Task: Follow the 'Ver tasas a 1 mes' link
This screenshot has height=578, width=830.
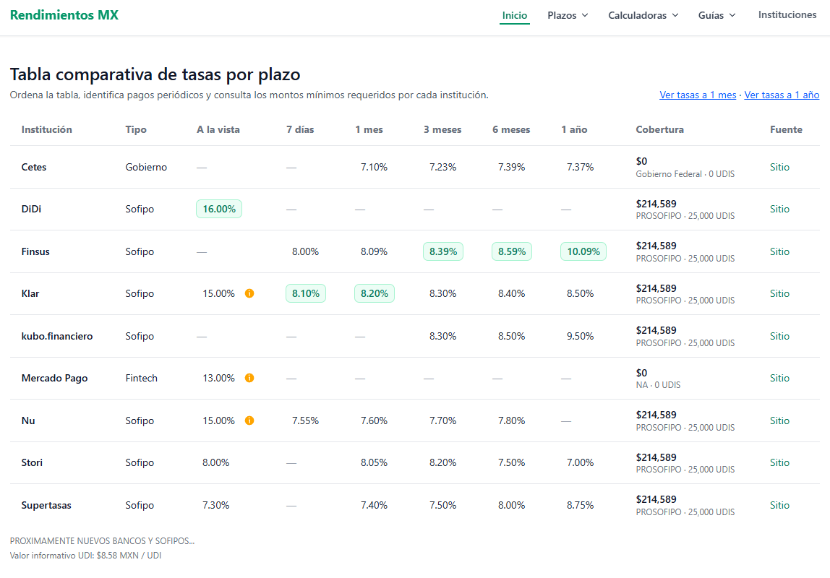Action: tap(698, 95)
